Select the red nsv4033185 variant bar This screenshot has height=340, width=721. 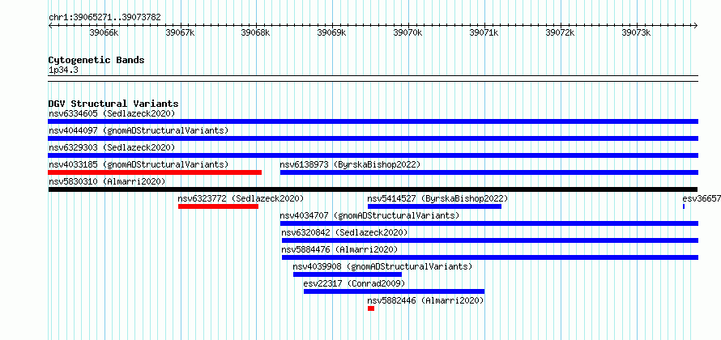click(155, 172)
